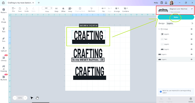Close the current document tab

coord(33,3)
